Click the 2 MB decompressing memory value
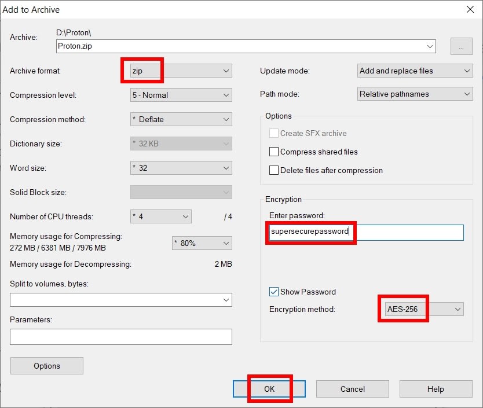This screenshot has width=483, height=408. (224, 264)
